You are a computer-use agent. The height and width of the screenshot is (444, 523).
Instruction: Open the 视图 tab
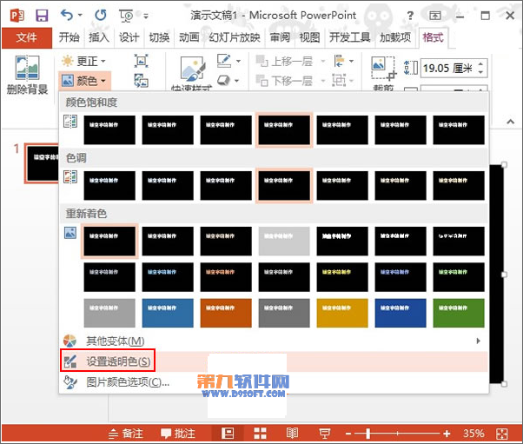[309, 37]
